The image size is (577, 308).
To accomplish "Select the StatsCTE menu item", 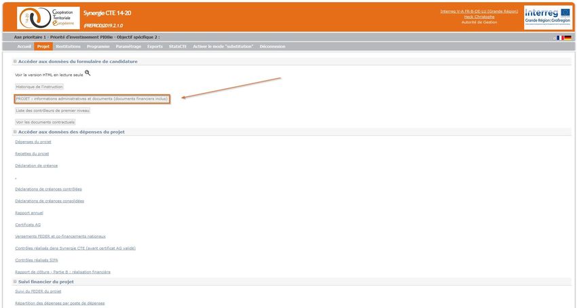I will tap(178, 46).
